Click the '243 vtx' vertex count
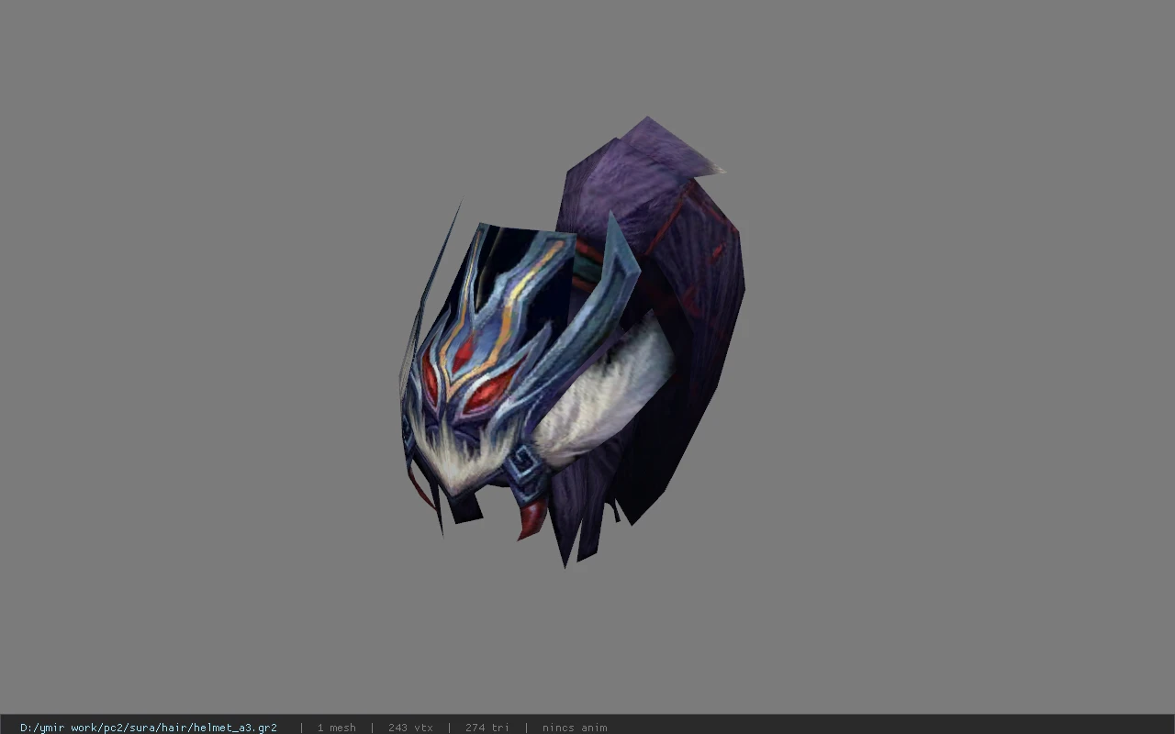Screen dimensions: 1175x734 coord(410,728)
